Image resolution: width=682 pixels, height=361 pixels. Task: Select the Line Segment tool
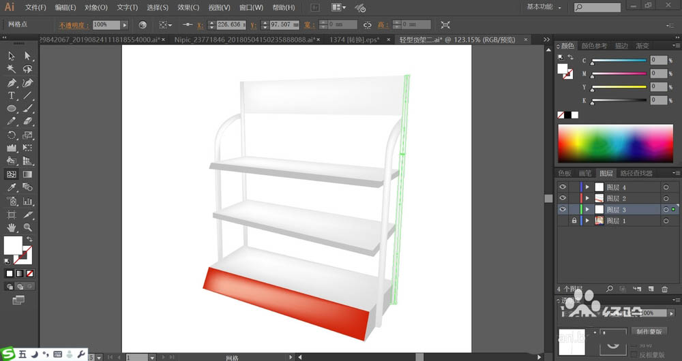point(27,95)
